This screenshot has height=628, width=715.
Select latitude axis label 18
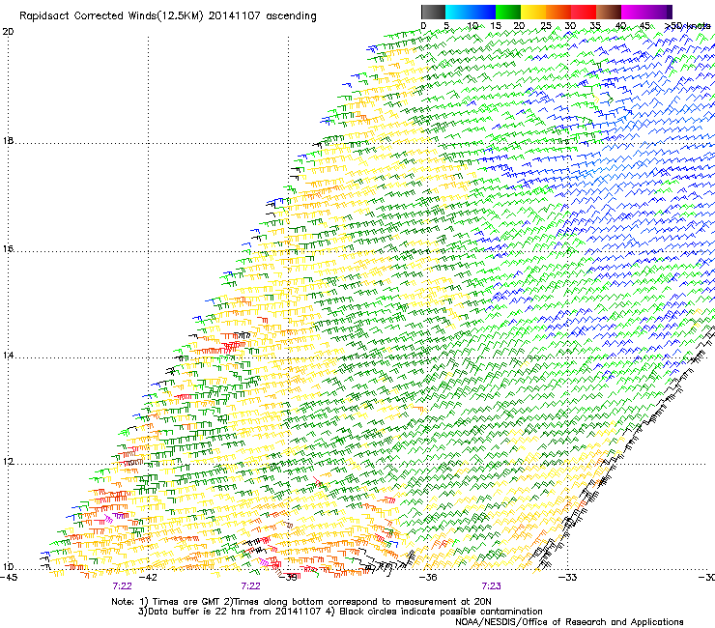[8, 141]
